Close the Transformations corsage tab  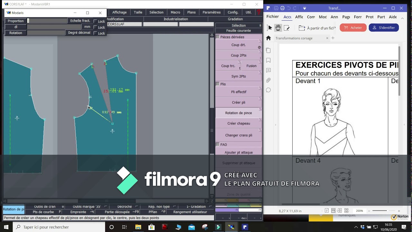pos(327,38)
